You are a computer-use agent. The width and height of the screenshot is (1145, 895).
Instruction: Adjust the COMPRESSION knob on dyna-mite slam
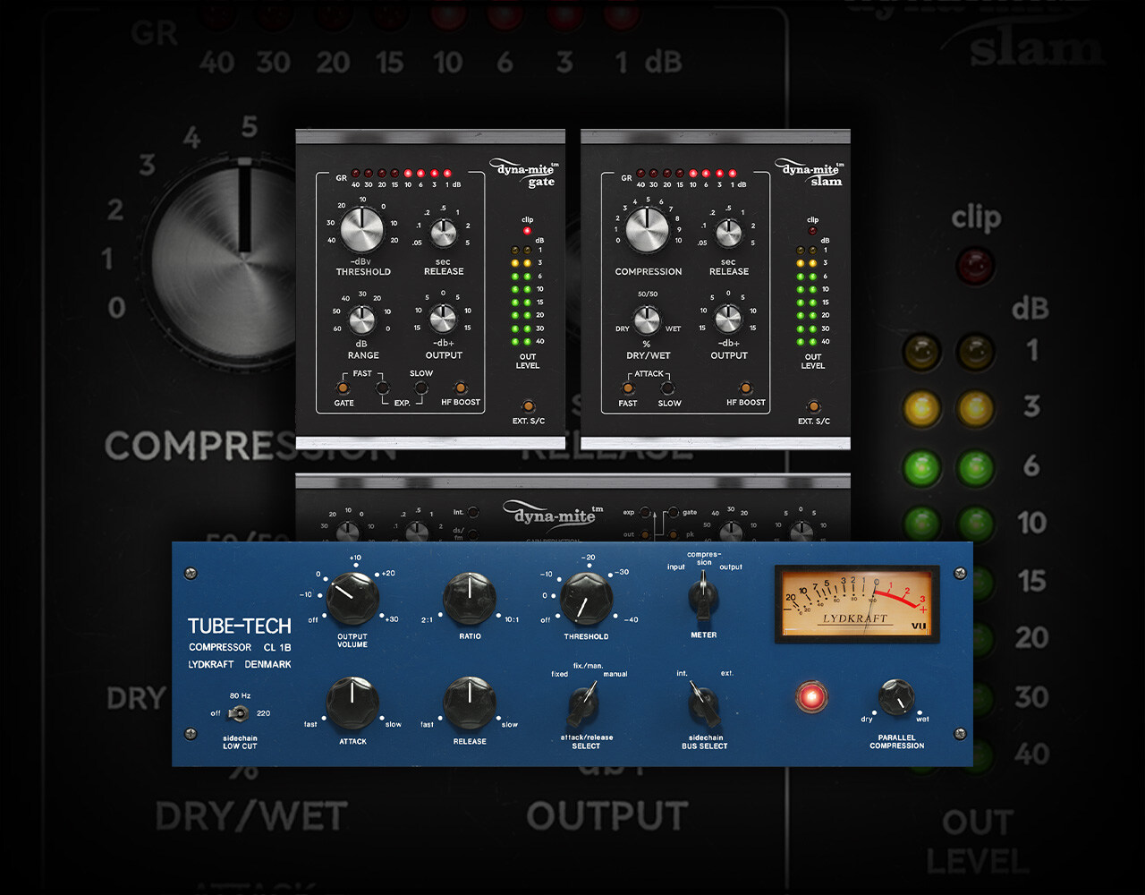pos(649,230)
